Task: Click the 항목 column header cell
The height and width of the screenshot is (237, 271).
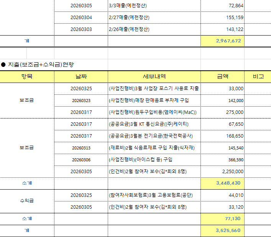Action: [x=27, y=76]
